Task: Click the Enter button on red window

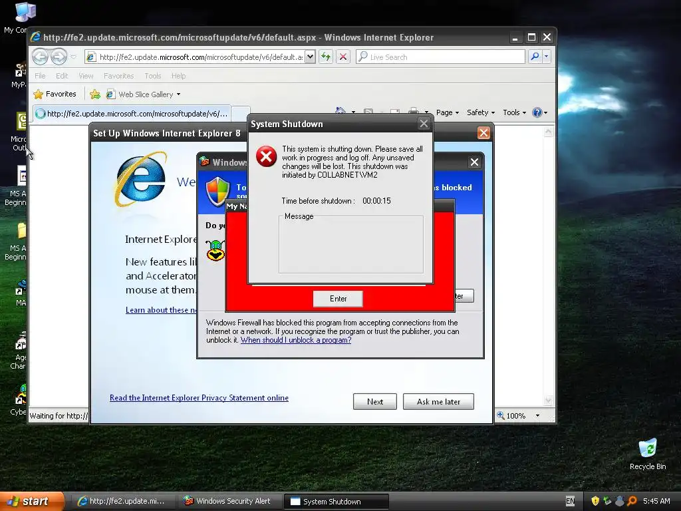Action: (338, 299)
